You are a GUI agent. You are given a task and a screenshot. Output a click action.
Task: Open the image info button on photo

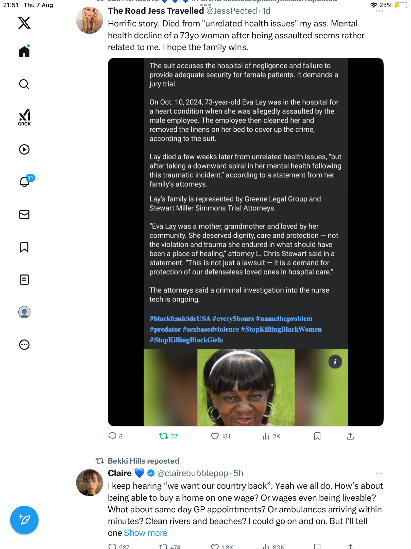click(335, 362)
